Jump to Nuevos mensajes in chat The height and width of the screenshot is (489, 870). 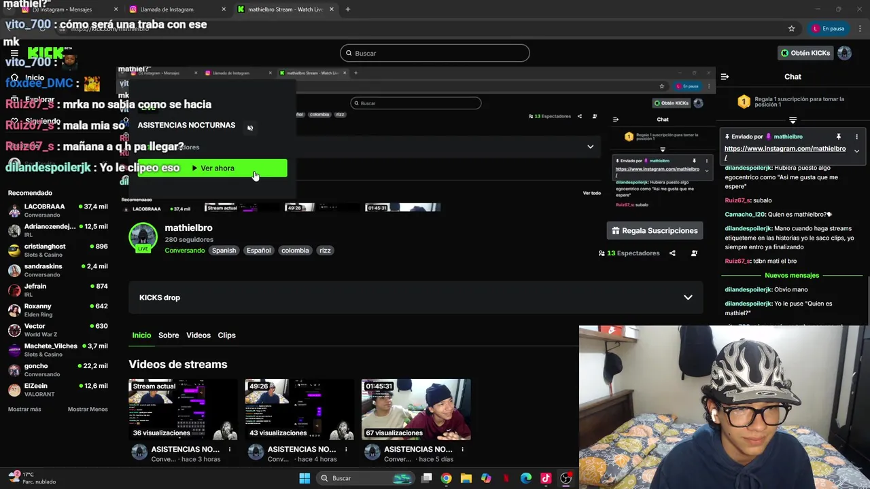coord(792,276)
